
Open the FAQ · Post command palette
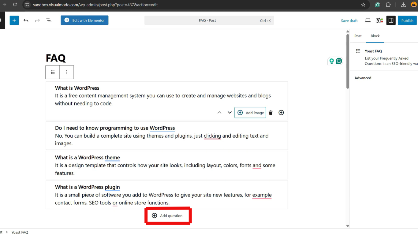pos(209,21)
